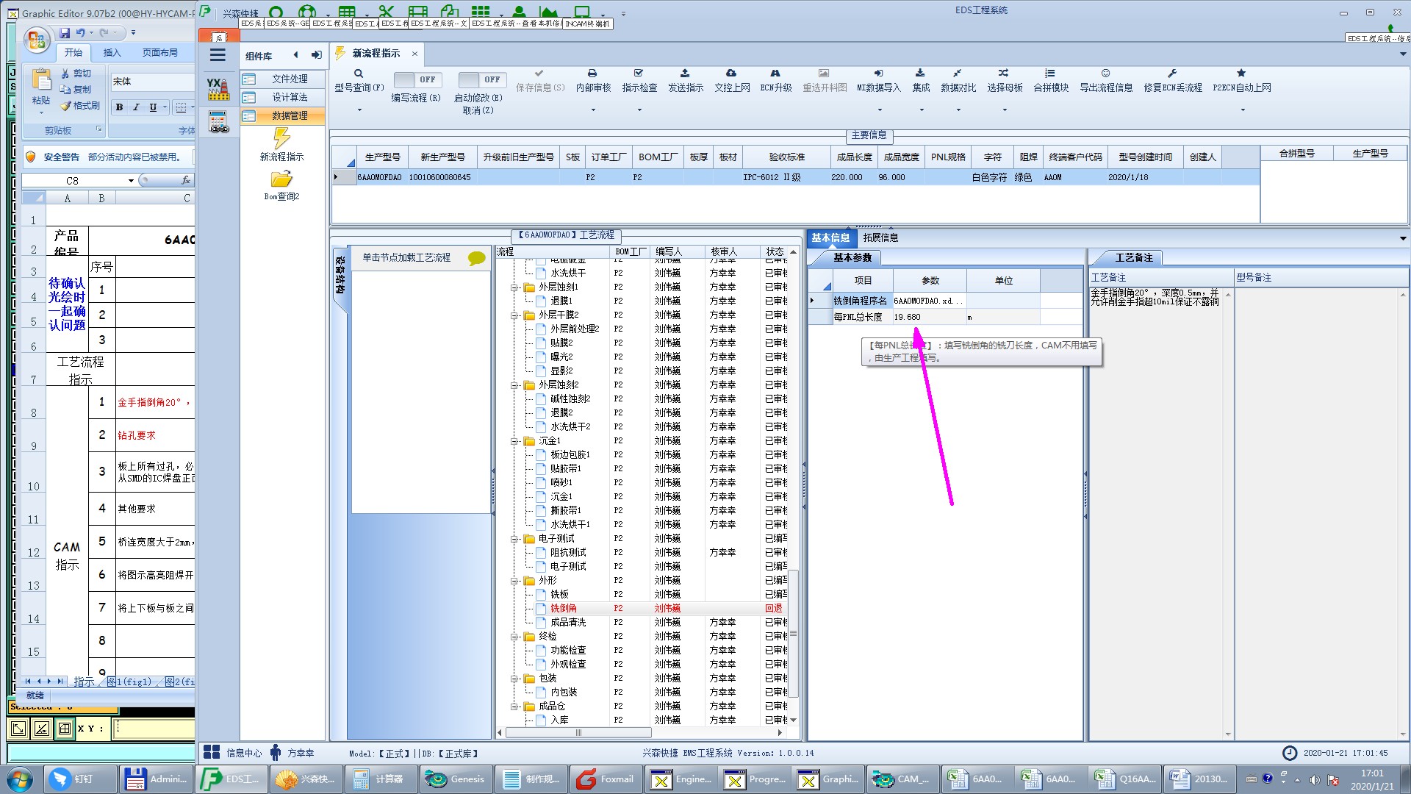Image resolution: width=1411 pixels, height=794 pixels.
Task: Open Foxmail from the taskbar
Action: tap(605, 779)
